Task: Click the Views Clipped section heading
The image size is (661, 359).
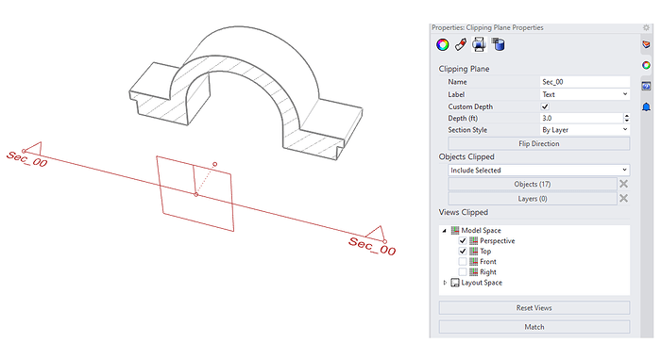Action: 464,213
